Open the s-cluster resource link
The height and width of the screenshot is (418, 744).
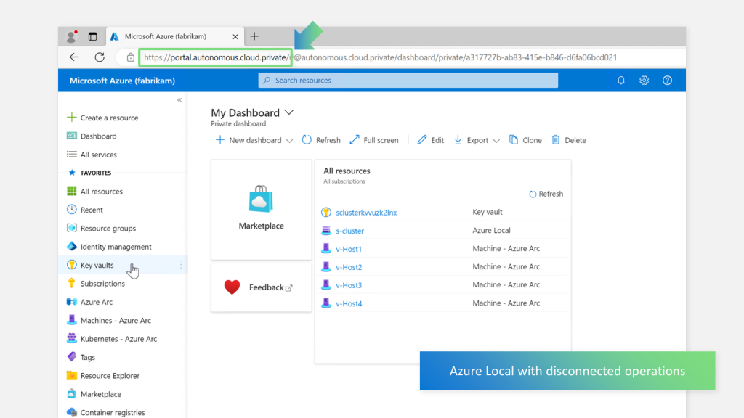tap(349, 231)
